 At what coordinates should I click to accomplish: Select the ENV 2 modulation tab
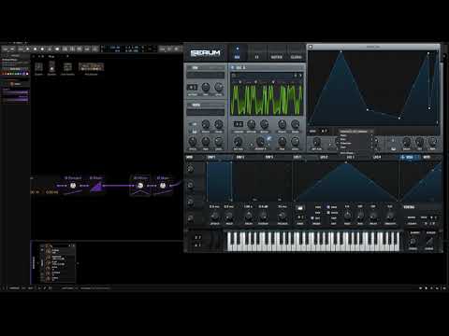[240, 157]
